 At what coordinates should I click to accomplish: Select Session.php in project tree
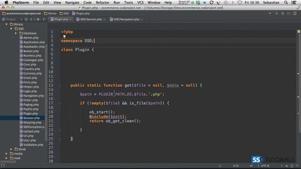click(x=30, y=118)
